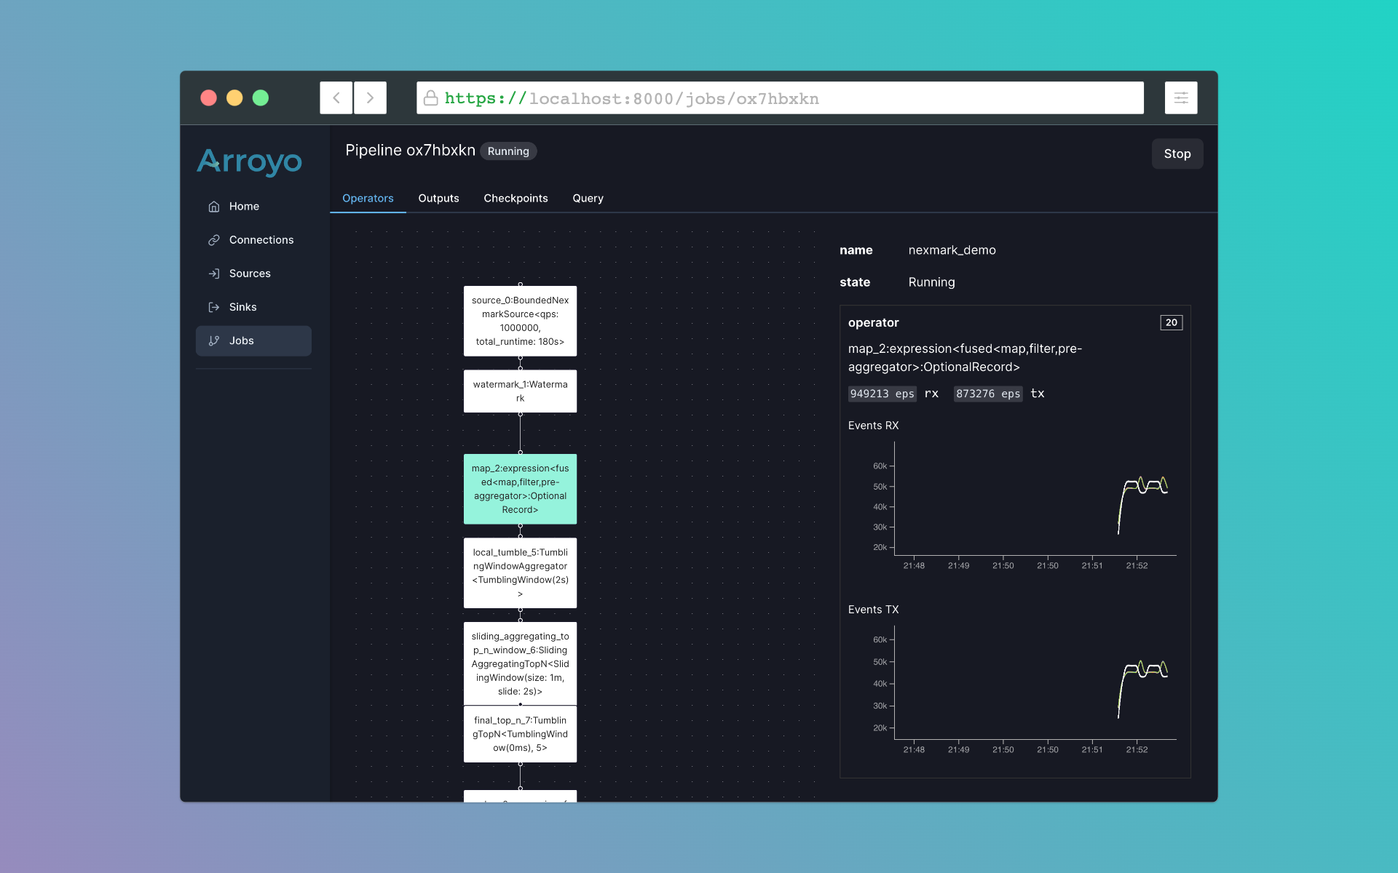
Task: Select the final_top_n_7 TumblingTopN node
Action: tap(520, 733)
